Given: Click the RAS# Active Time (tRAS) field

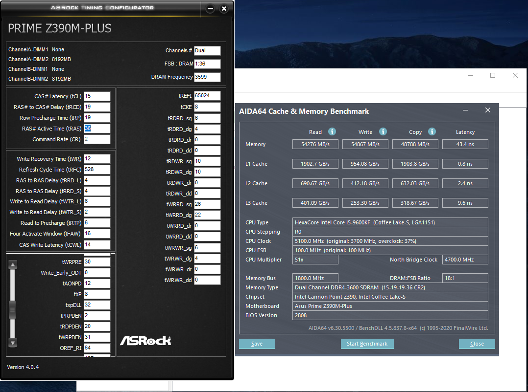Looking at the screenshot, I should [97, 129].
